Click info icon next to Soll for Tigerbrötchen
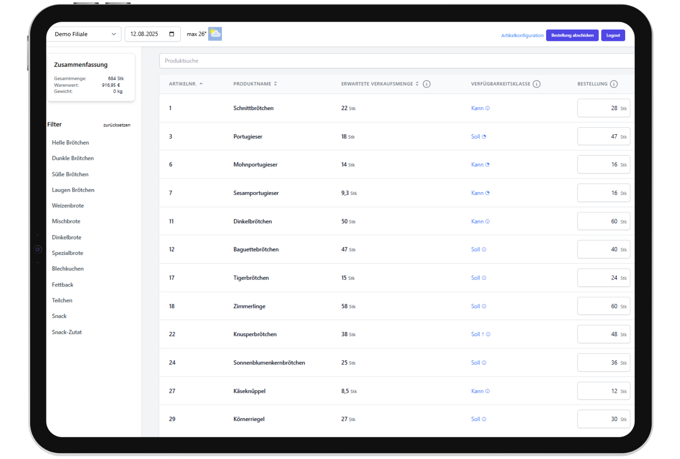 point(484,278)
